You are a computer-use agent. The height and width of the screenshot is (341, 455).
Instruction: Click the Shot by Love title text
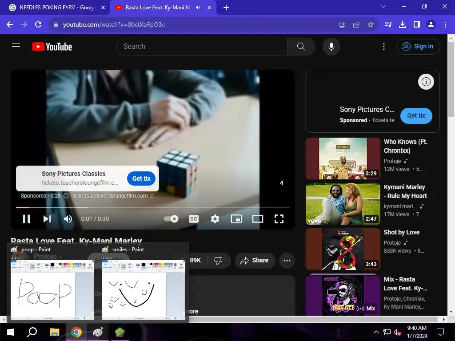tap(402, 232)
